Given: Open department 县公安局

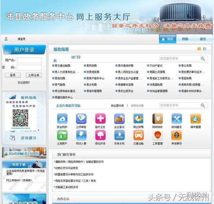Looking at the screenshot, I should (x=186, y=66).
